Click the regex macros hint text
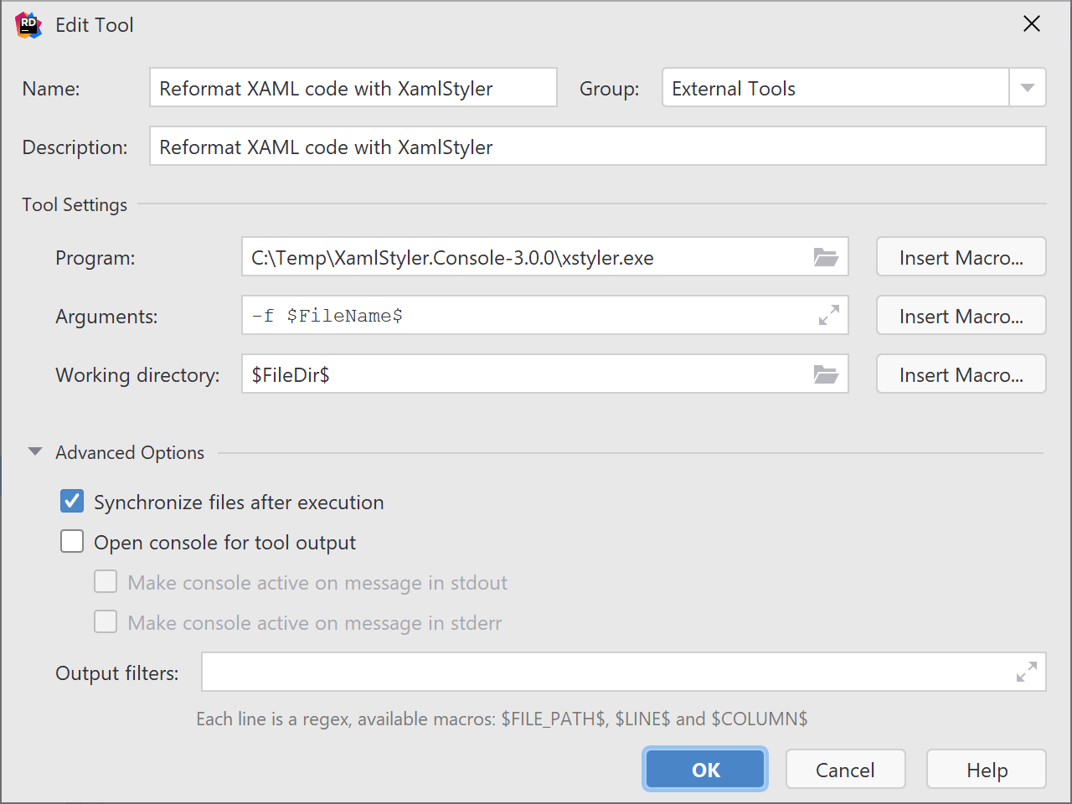 [x=502, y=719]
